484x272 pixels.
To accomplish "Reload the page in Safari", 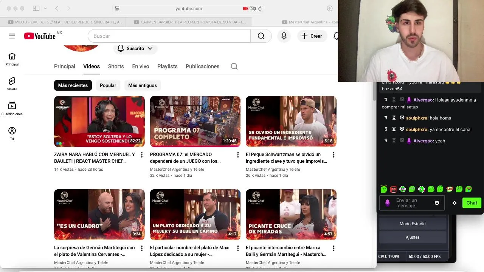I will point(260,8).
